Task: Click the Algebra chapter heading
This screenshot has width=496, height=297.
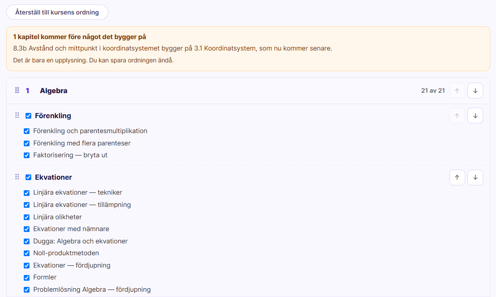Action: coord(53,91)
